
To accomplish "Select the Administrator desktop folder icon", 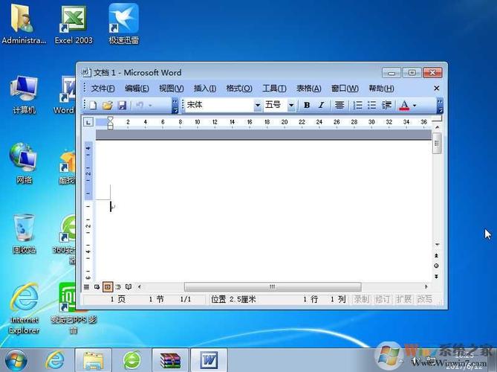I will tap(23, 24).
